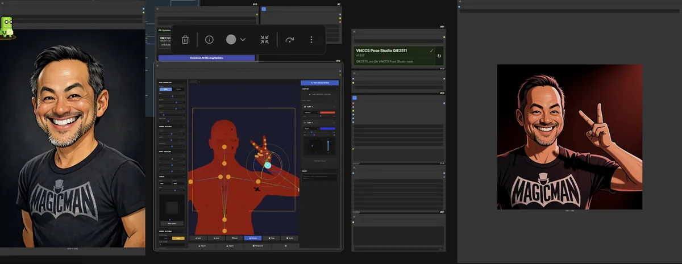Image resolution: width=682 pixels, height=264 pixels.
Task: Delete the selected node with the trash icon
Action: coord(185,39)
